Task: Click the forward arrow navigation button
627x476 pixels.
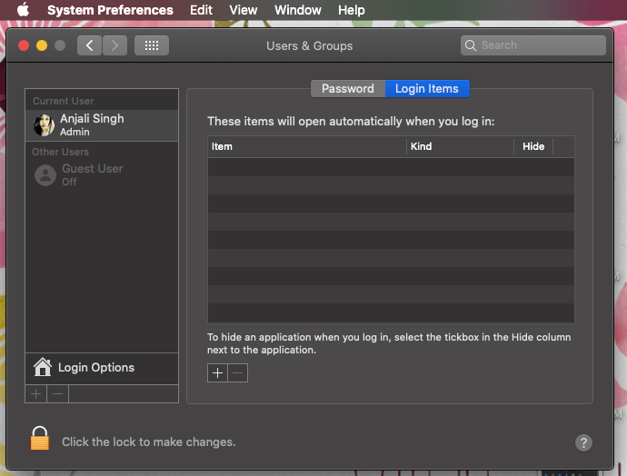Action: click(114, 45)
